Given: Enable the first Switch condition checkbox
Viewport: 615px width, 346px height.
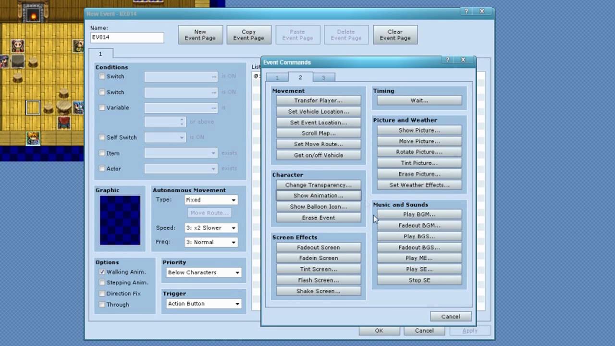Looking at the screenshot, I should (x=102, y=76).
